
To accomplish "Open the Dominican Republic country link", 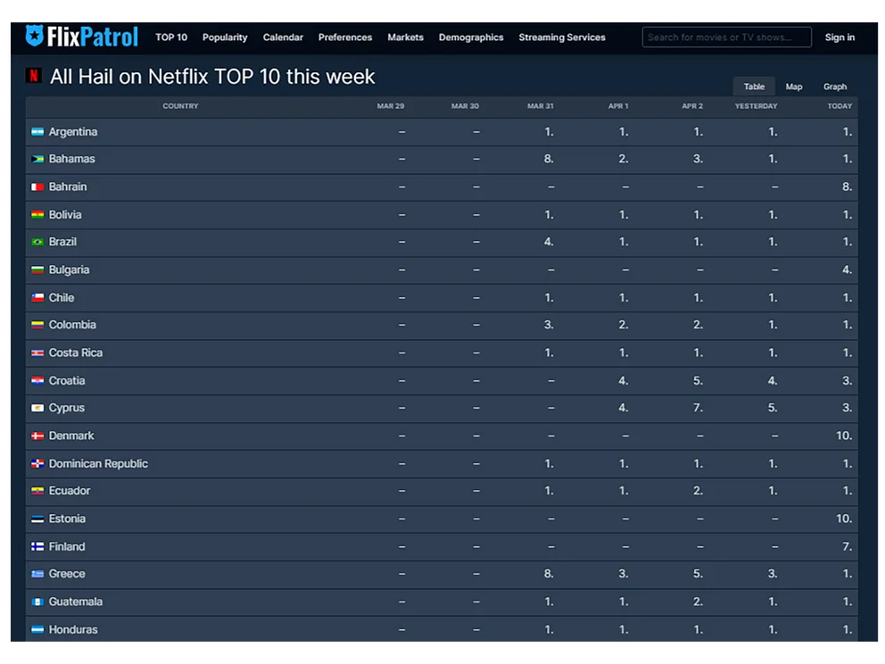I will point(98,464).
